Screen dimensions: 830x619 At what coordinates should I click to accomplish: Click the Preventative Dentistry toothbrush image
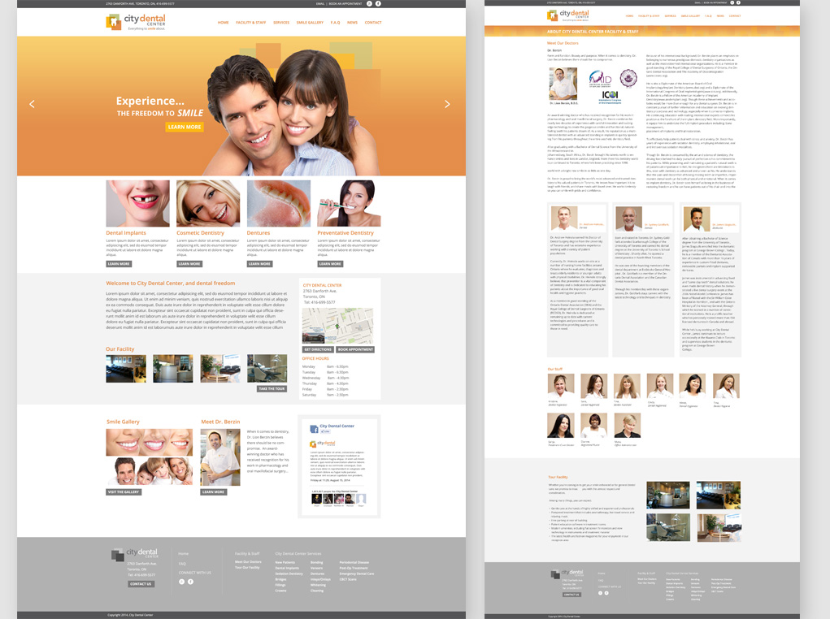(x=349, y=203)
